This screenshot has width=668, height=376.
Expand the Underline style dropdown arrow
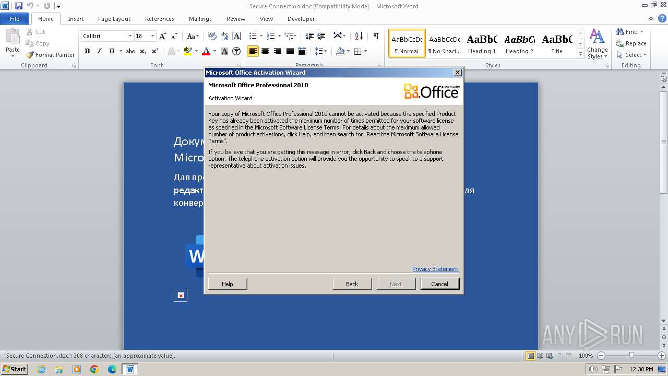[x=120, y=51]
